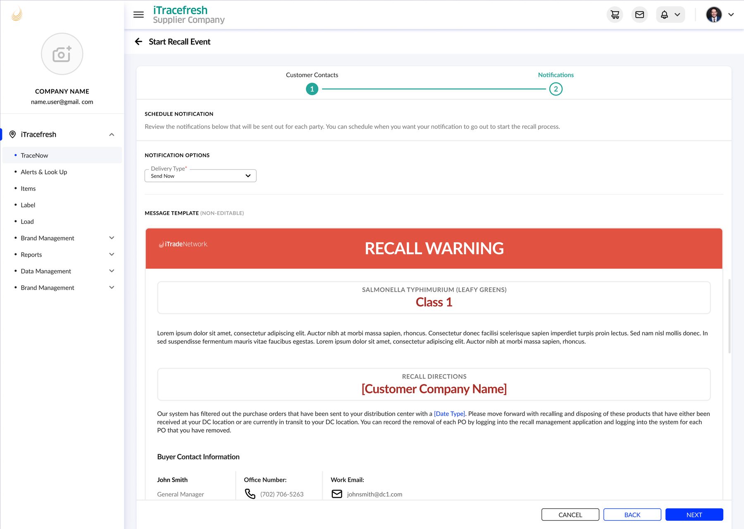
Task: Collapse the iTracefresh sidebar section
Action: 112,134
